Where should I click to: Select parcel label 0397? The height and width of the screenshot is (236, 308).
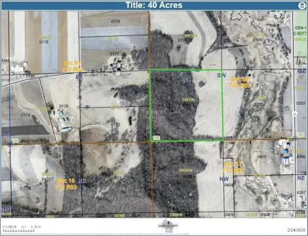pos(301,193)
